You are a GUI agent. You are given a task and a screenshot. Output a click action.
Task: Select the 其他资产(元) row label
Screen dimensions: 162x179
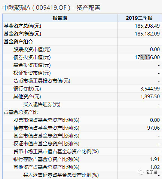tap(27, 96)
